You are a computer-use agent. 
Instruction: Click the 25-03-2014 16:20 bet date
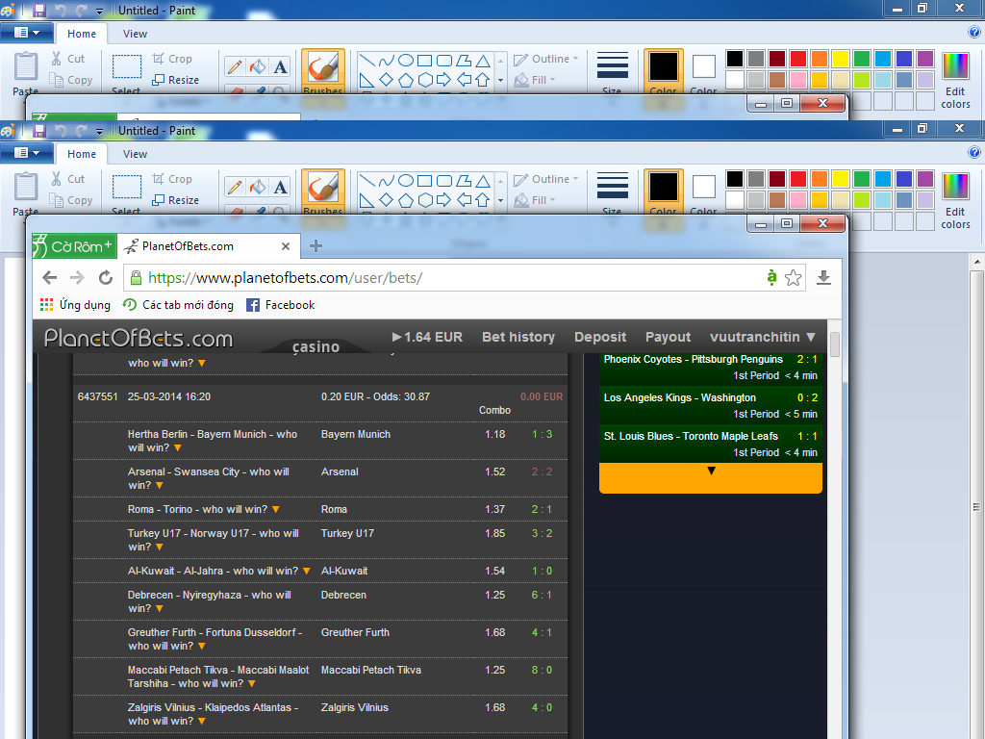pyautogui.click(x=169, y=396)
